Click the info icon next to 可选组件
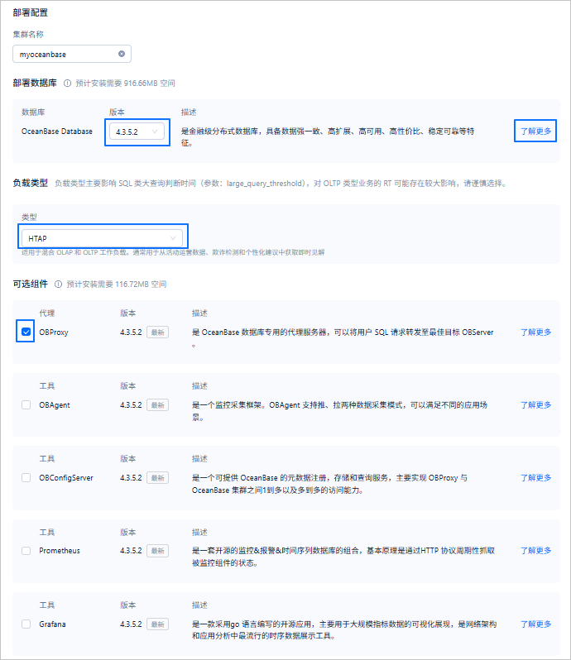Image resolution: width=571 pixels, height=660 pixels. pos(59,285)
